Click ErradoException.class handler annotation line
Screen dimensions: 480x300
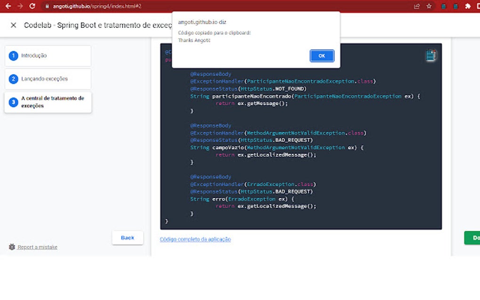tap(253, 184)
